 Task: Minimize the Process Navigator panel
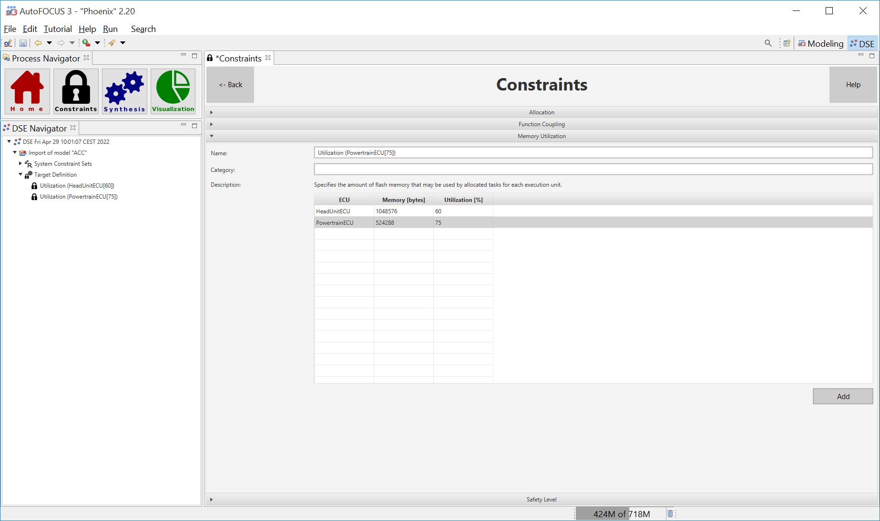[184, 55]
